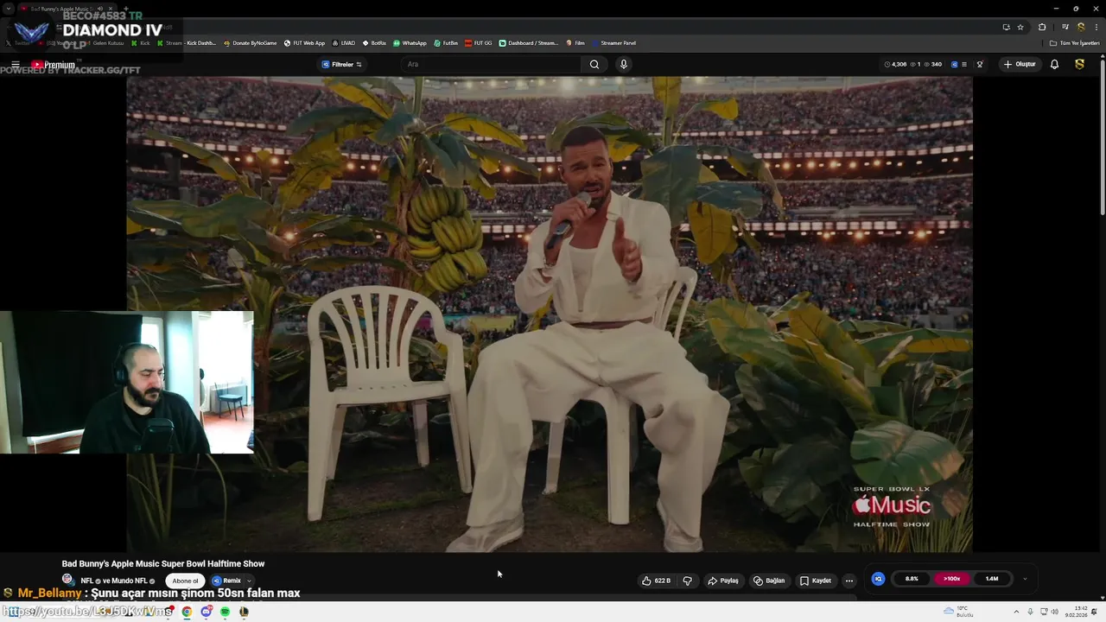Click the Bağlan button
Image resolution: width=1106 pixels, height=622 pixels.
[x=769, y=581]
